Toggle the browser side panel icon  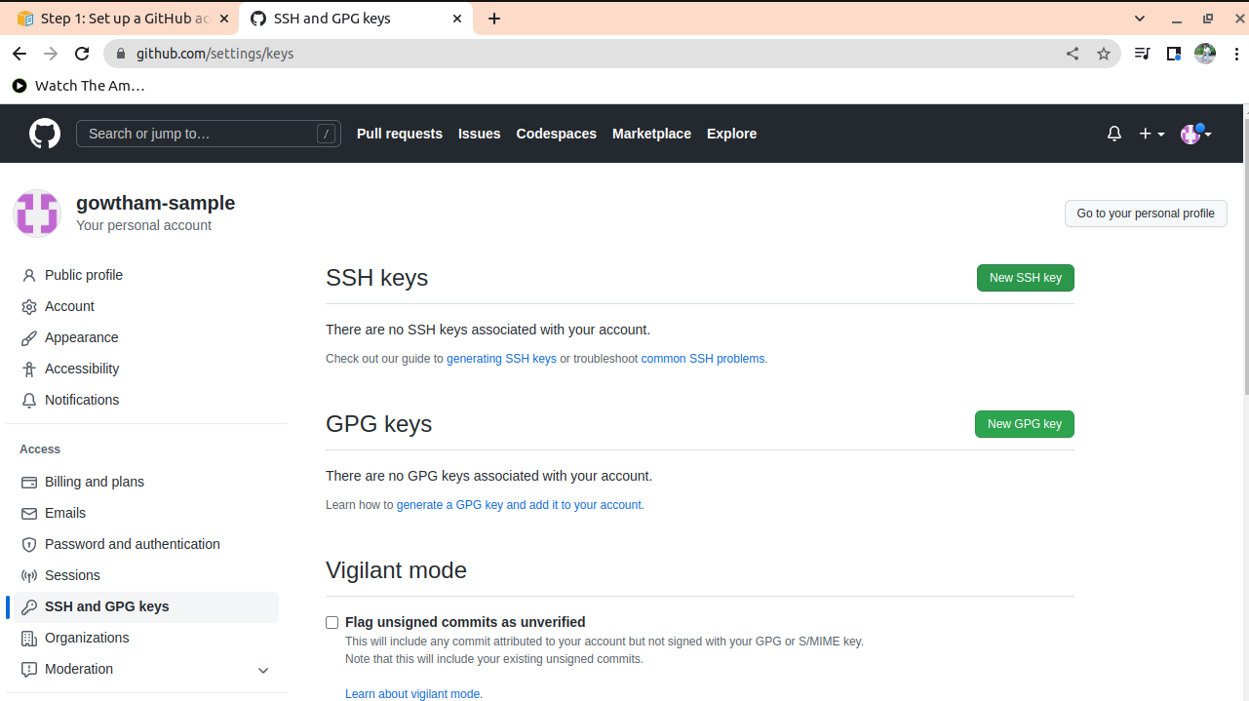[1174, 54]
